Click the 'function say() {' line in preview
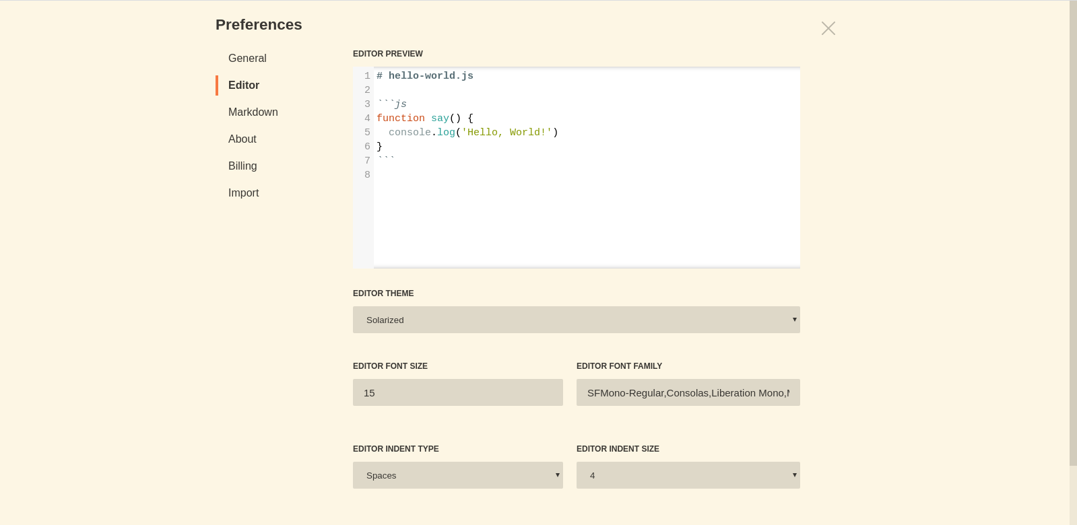This screenshot has width=1077, height=525. click(425, 118)
